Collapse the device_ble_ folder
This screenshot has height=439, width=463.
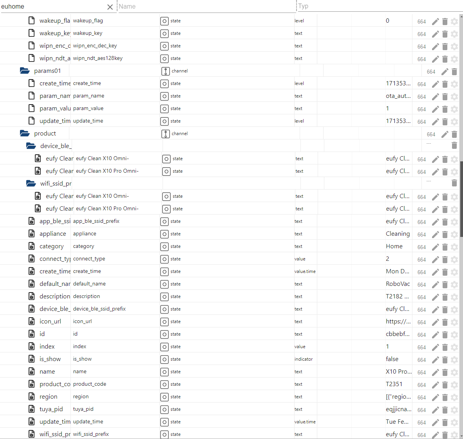(31, 146)
